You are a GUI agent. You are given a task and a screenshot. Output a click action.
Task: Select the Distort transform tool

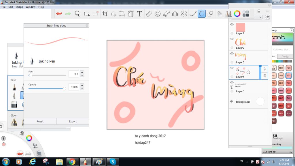point(122,14)
